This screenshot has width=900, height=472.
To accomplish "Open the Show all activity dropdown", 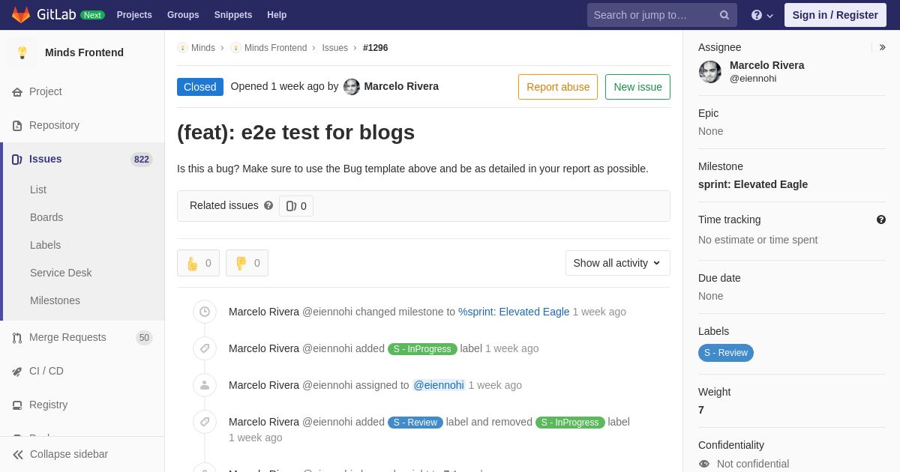I will tap(617, 263).
